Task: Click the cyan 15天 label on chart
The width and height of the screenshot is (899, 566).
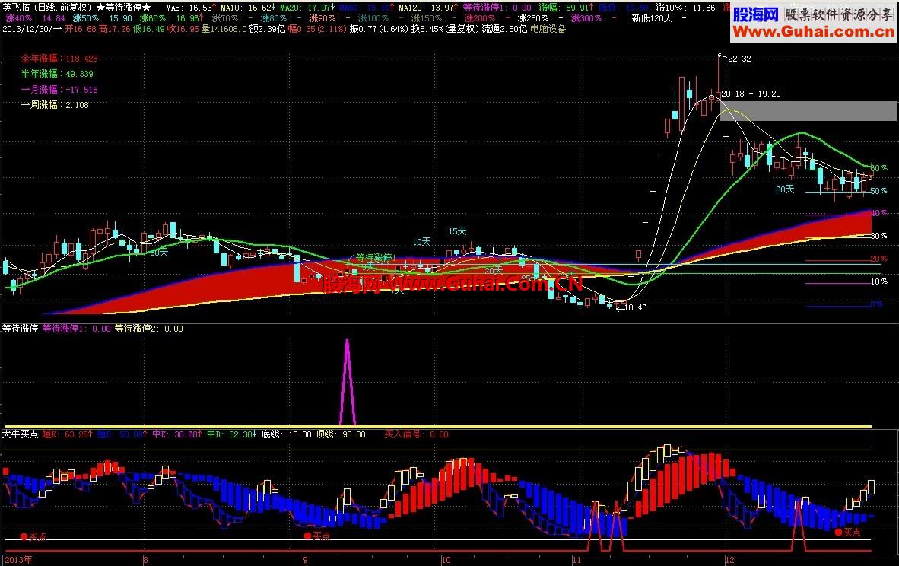Action: coord(458,231)
